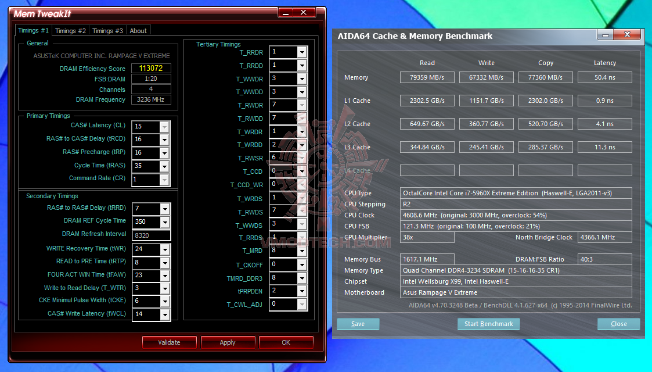
Task: Minimize the AIDA64 benchmark window
Action: coord(606,35)
